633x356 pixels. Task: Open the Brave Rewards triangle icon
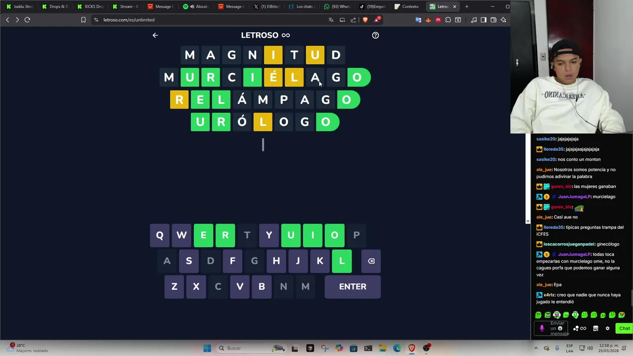coord(377,20)
